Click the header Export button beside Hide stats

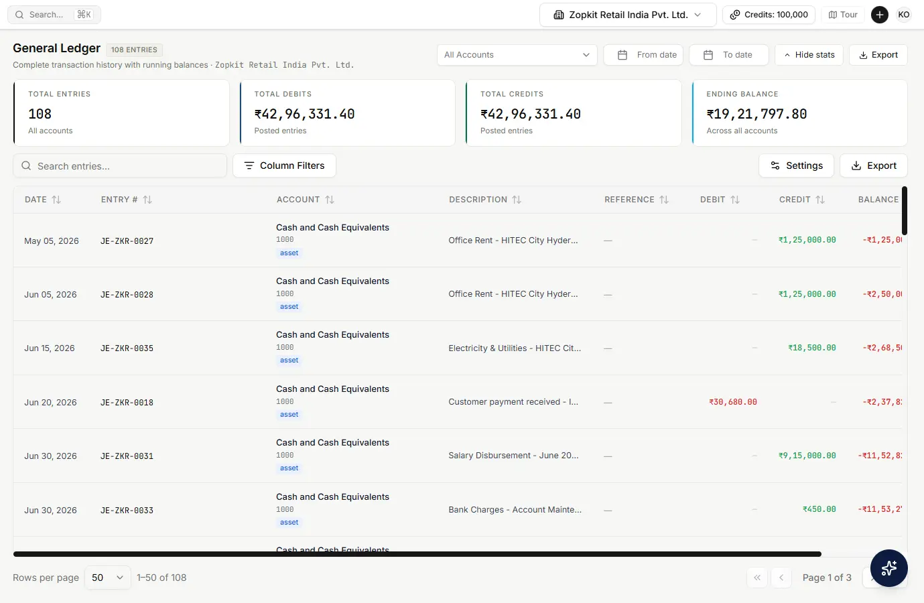pyautogui.click(x=878, y=55)
